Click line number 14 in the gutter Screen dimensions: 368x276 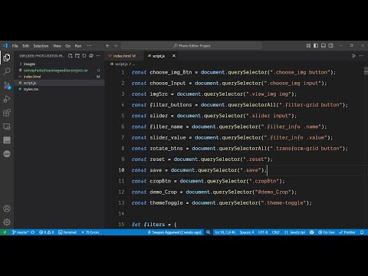[x=121, y=214]
